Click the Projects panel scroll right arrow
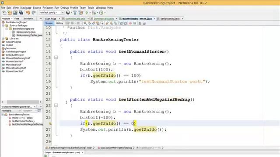 point(41,102)
